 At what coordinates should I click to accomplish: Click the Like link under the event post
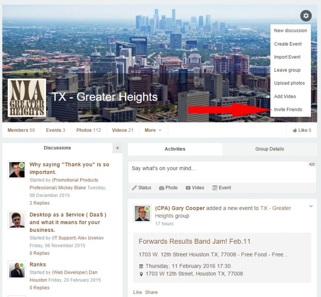(137, 292)
